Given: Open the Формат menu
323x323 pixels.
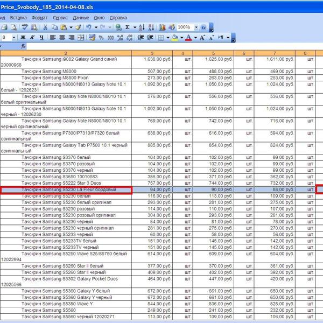Looking at the screenshot, I should 39,18.
